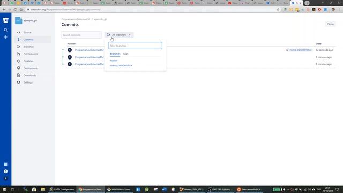
Task: Open the Windows Start menu
Action: coord(4,189)
